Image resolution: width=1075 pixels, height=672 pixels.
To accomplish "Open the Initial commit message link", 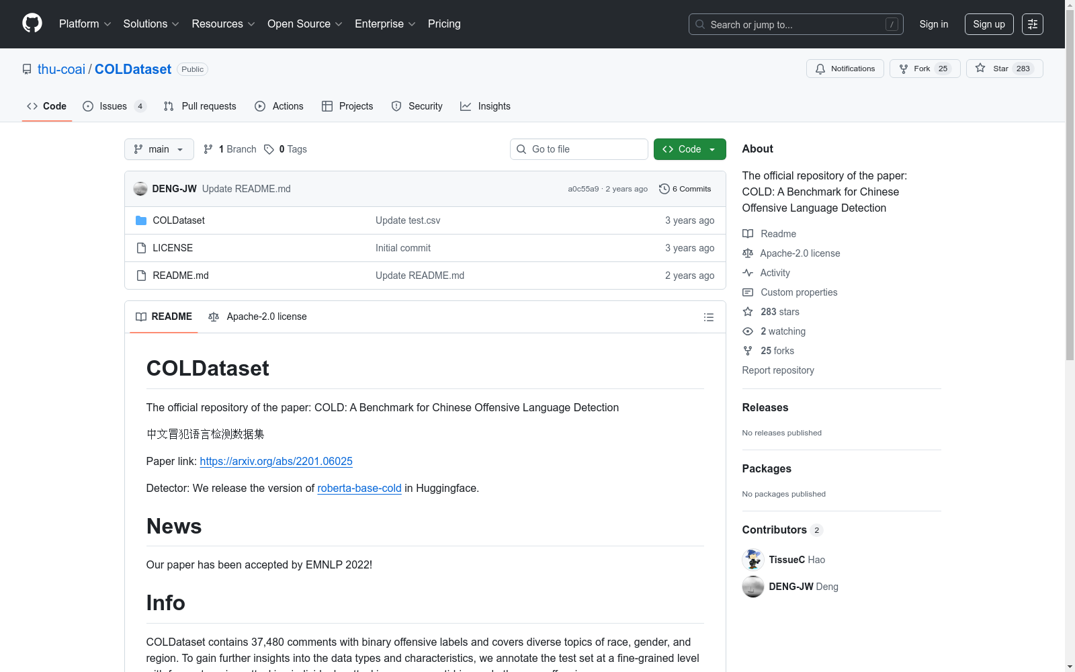I will coord(403,248).
